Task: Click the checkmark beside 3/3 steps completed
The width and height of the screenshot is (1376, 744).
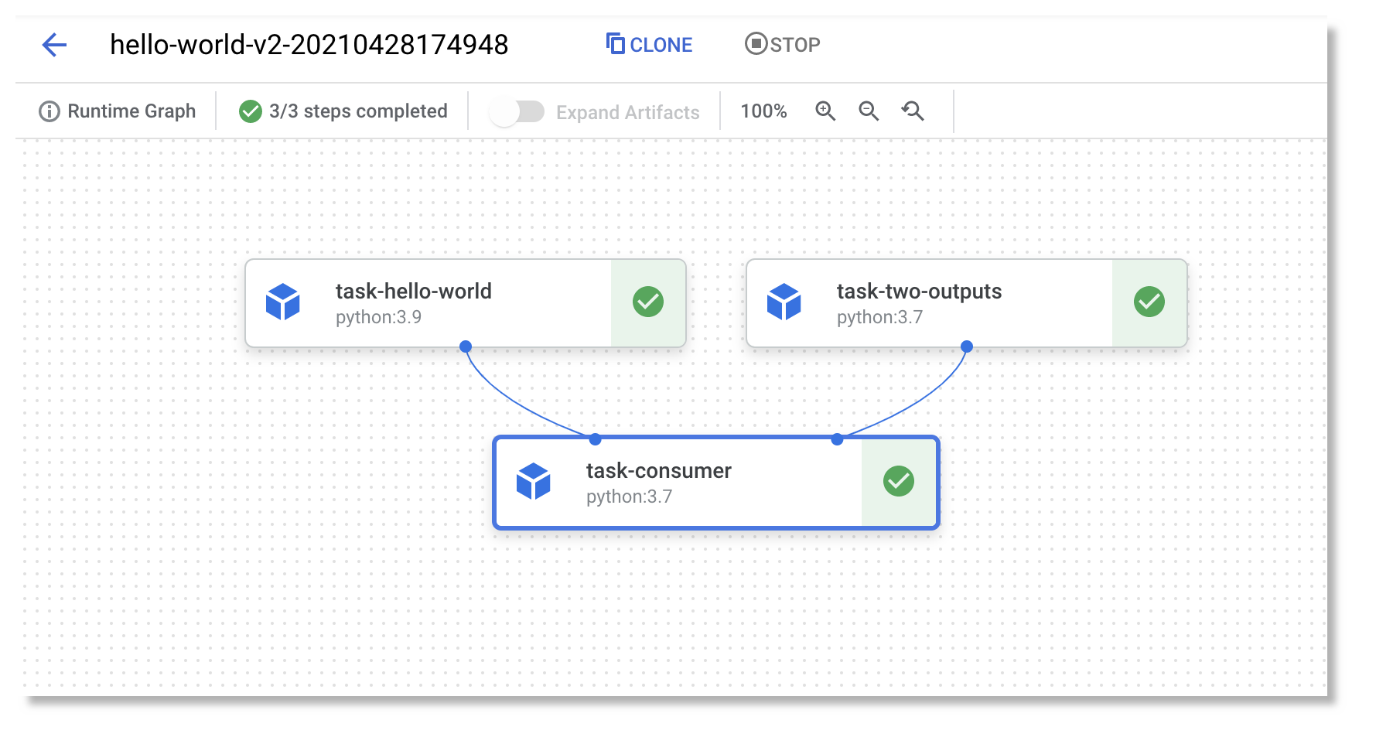Action: click(249, 111)
